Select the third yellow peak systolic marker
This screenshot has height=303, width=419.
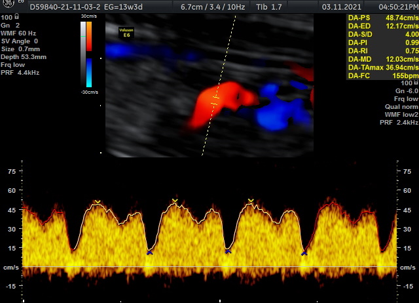point(251,201)
